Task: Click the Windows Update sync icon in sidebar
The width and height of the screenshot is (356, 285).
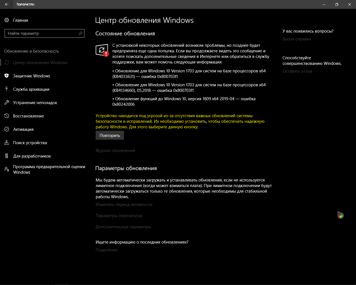Action: (7, 63)
